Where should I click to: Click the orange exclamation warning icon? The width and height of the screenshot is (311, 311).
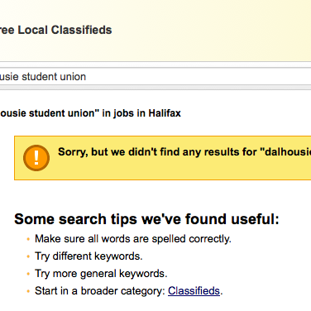point(36,158)
